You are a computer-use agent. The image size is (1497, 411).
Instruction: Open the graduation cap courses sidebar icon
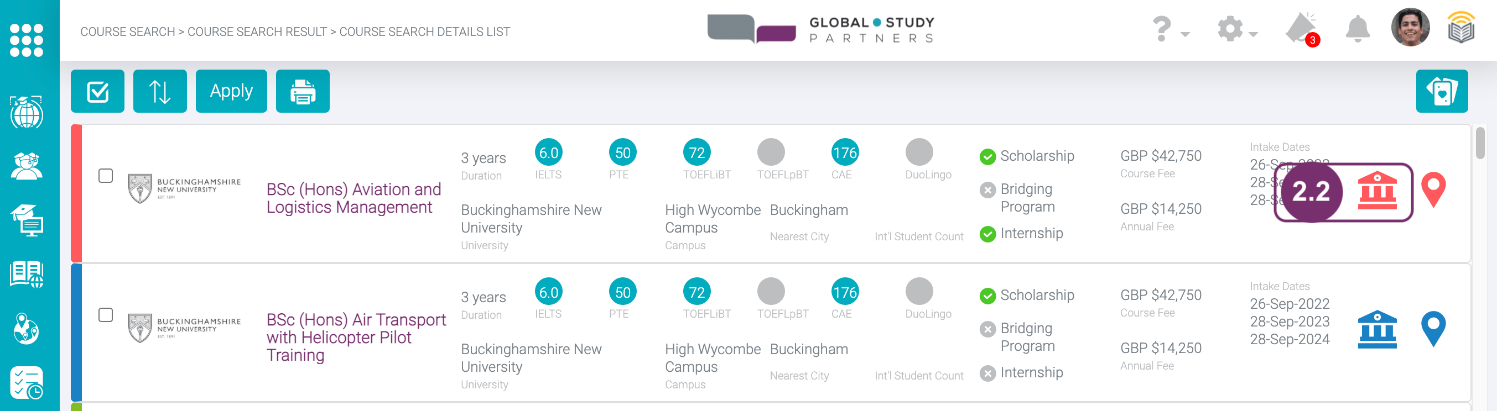coord(27,220)
